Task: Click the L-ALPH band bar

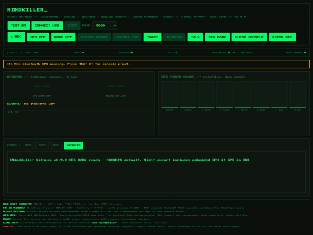Action: (x=206, y=95)
